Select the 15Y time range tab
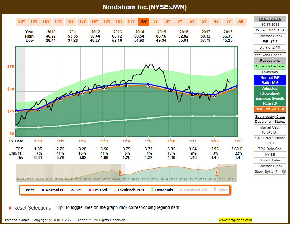Screen dimensions: 291x225 click(x=83, y=21)
